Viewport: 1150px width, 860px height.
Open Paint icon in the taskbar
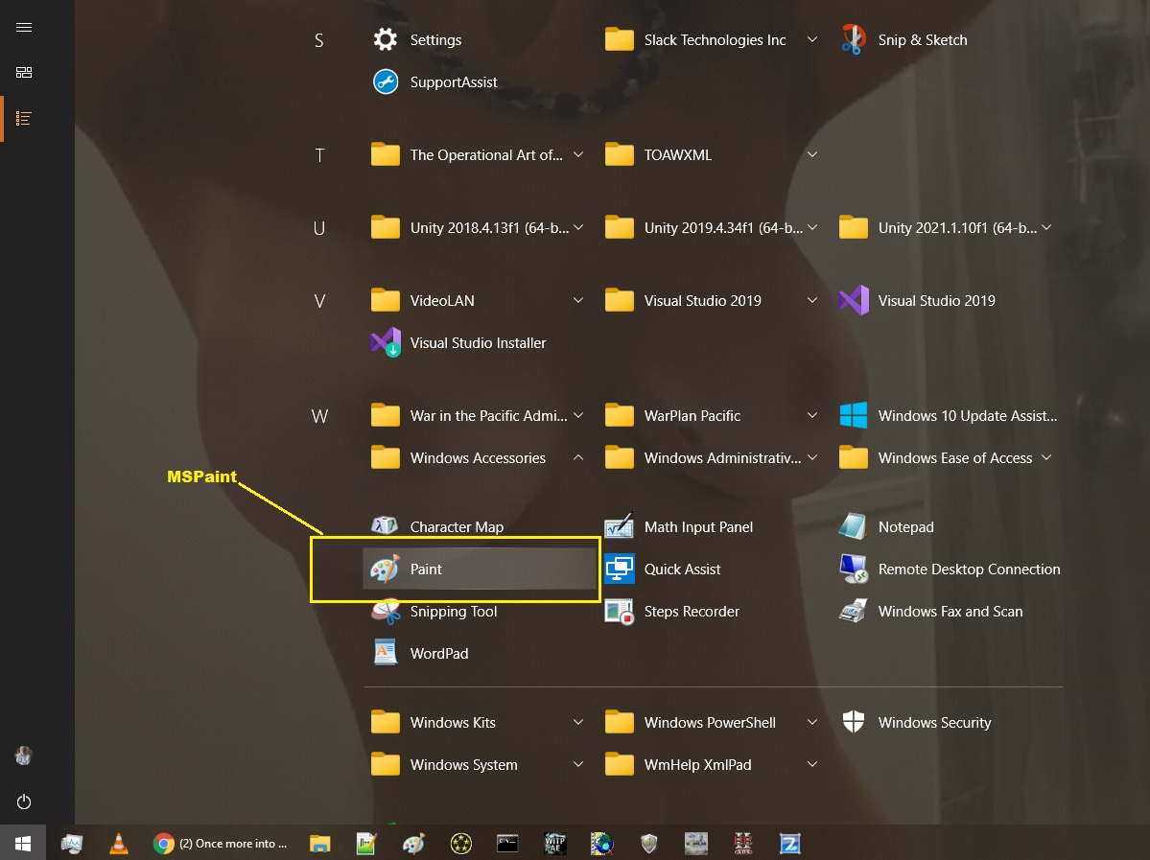pos(413,844)
